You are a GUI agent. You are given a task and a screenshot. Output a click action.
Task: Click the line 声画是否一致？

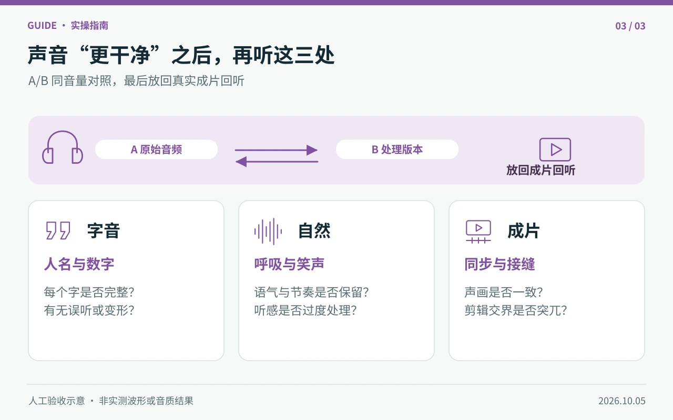click(x=504, y=292)
